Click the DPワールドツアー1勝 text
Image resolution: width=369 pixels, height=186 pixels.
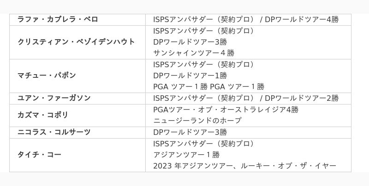coord(190,76)
